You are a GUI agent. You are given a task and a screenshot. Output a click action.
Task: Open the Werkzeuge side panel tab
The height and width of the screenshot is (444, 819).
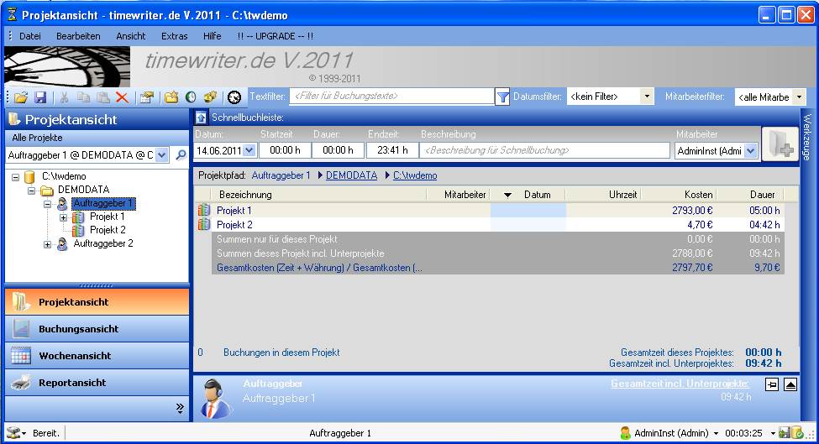(807, 137)
